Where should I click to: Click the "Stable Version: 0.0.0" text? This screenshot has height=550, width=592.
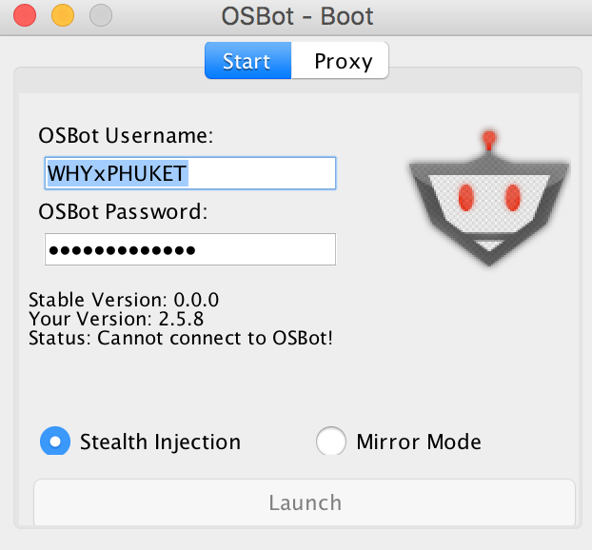click(124, 300)
